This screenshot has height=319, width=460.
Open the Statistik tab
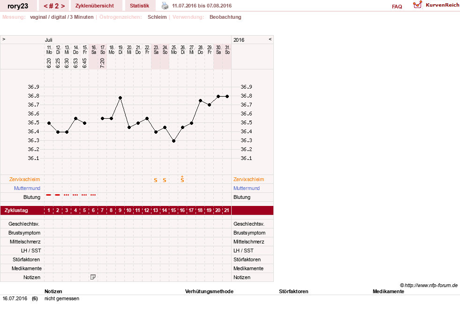coord(139,6)
